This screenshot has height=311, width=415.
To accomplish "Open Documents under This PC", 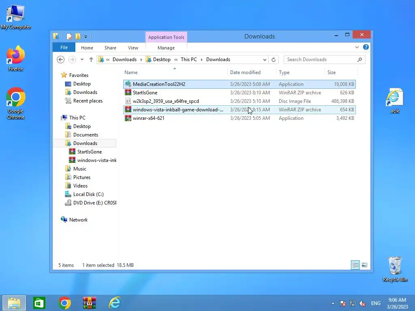I will click(x=86, y=134).
